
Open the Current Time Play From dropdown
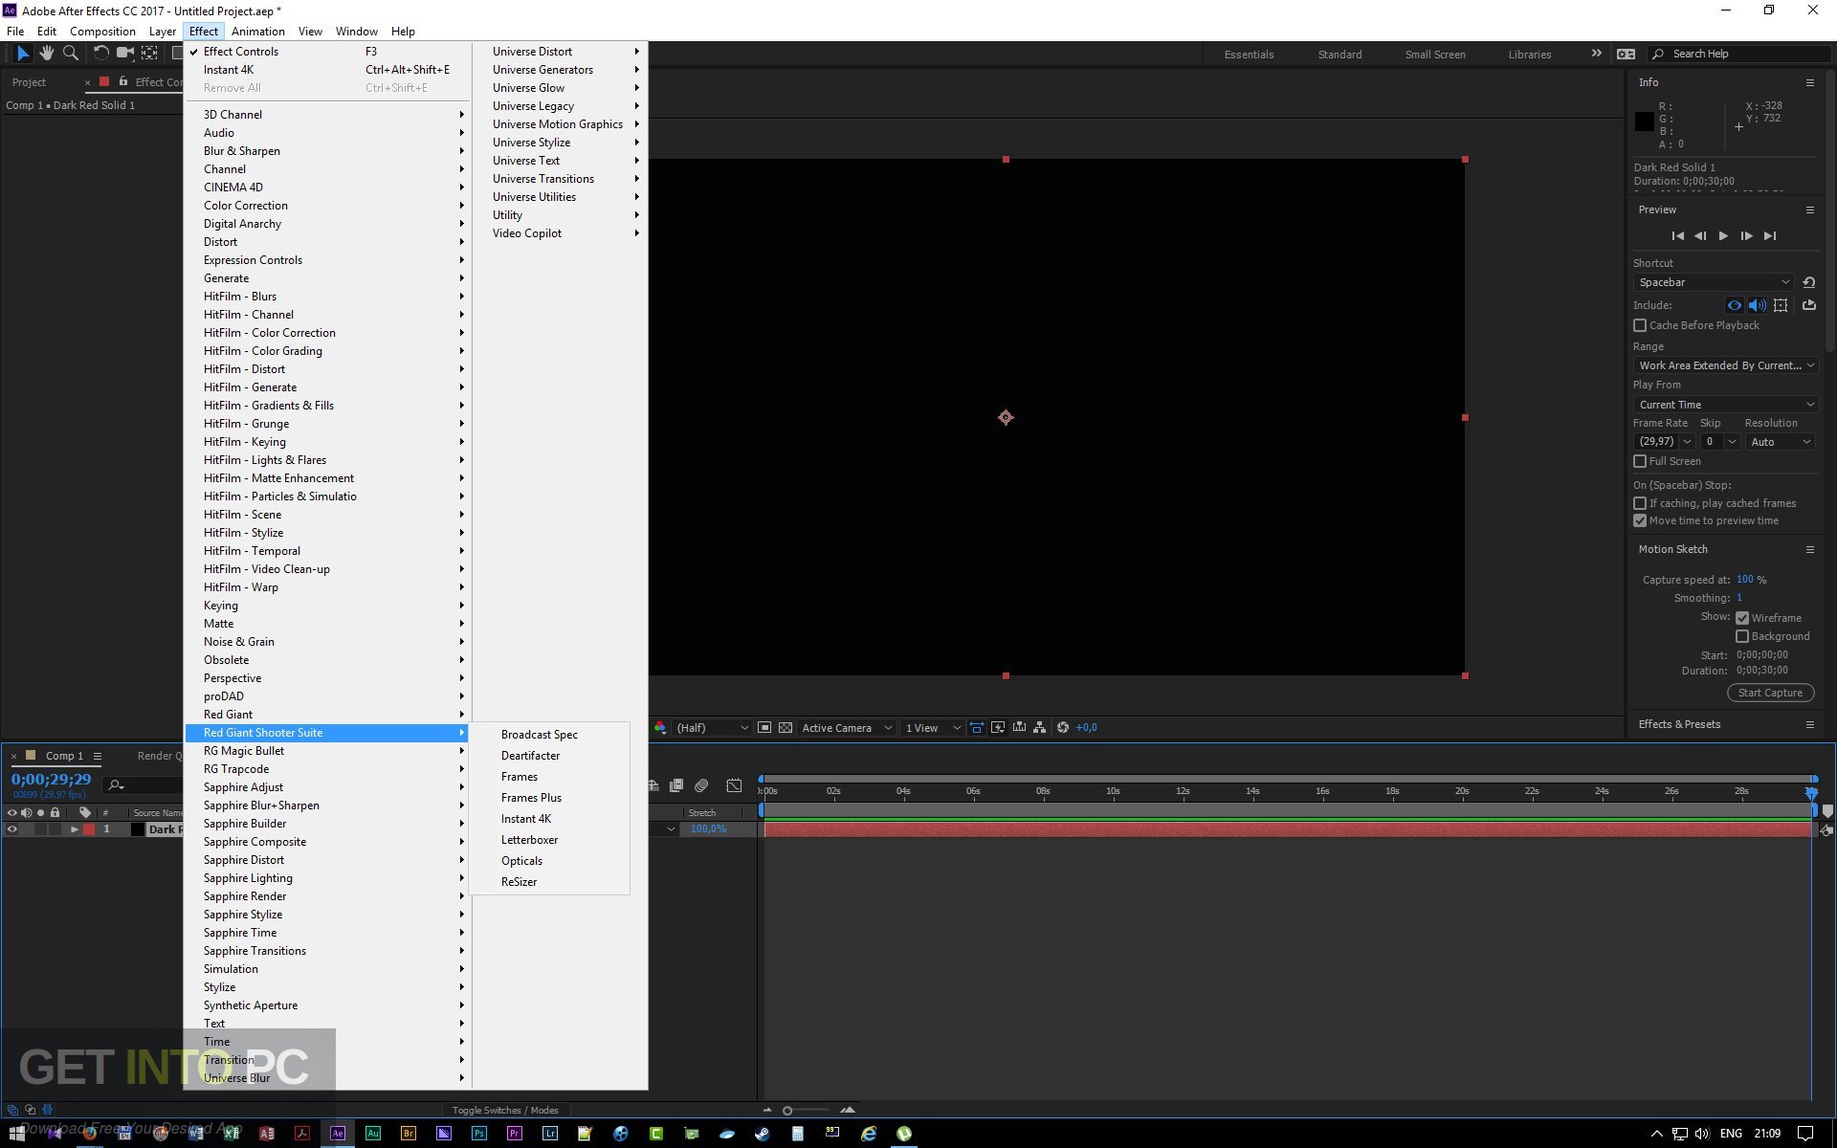pos(1725,405)
